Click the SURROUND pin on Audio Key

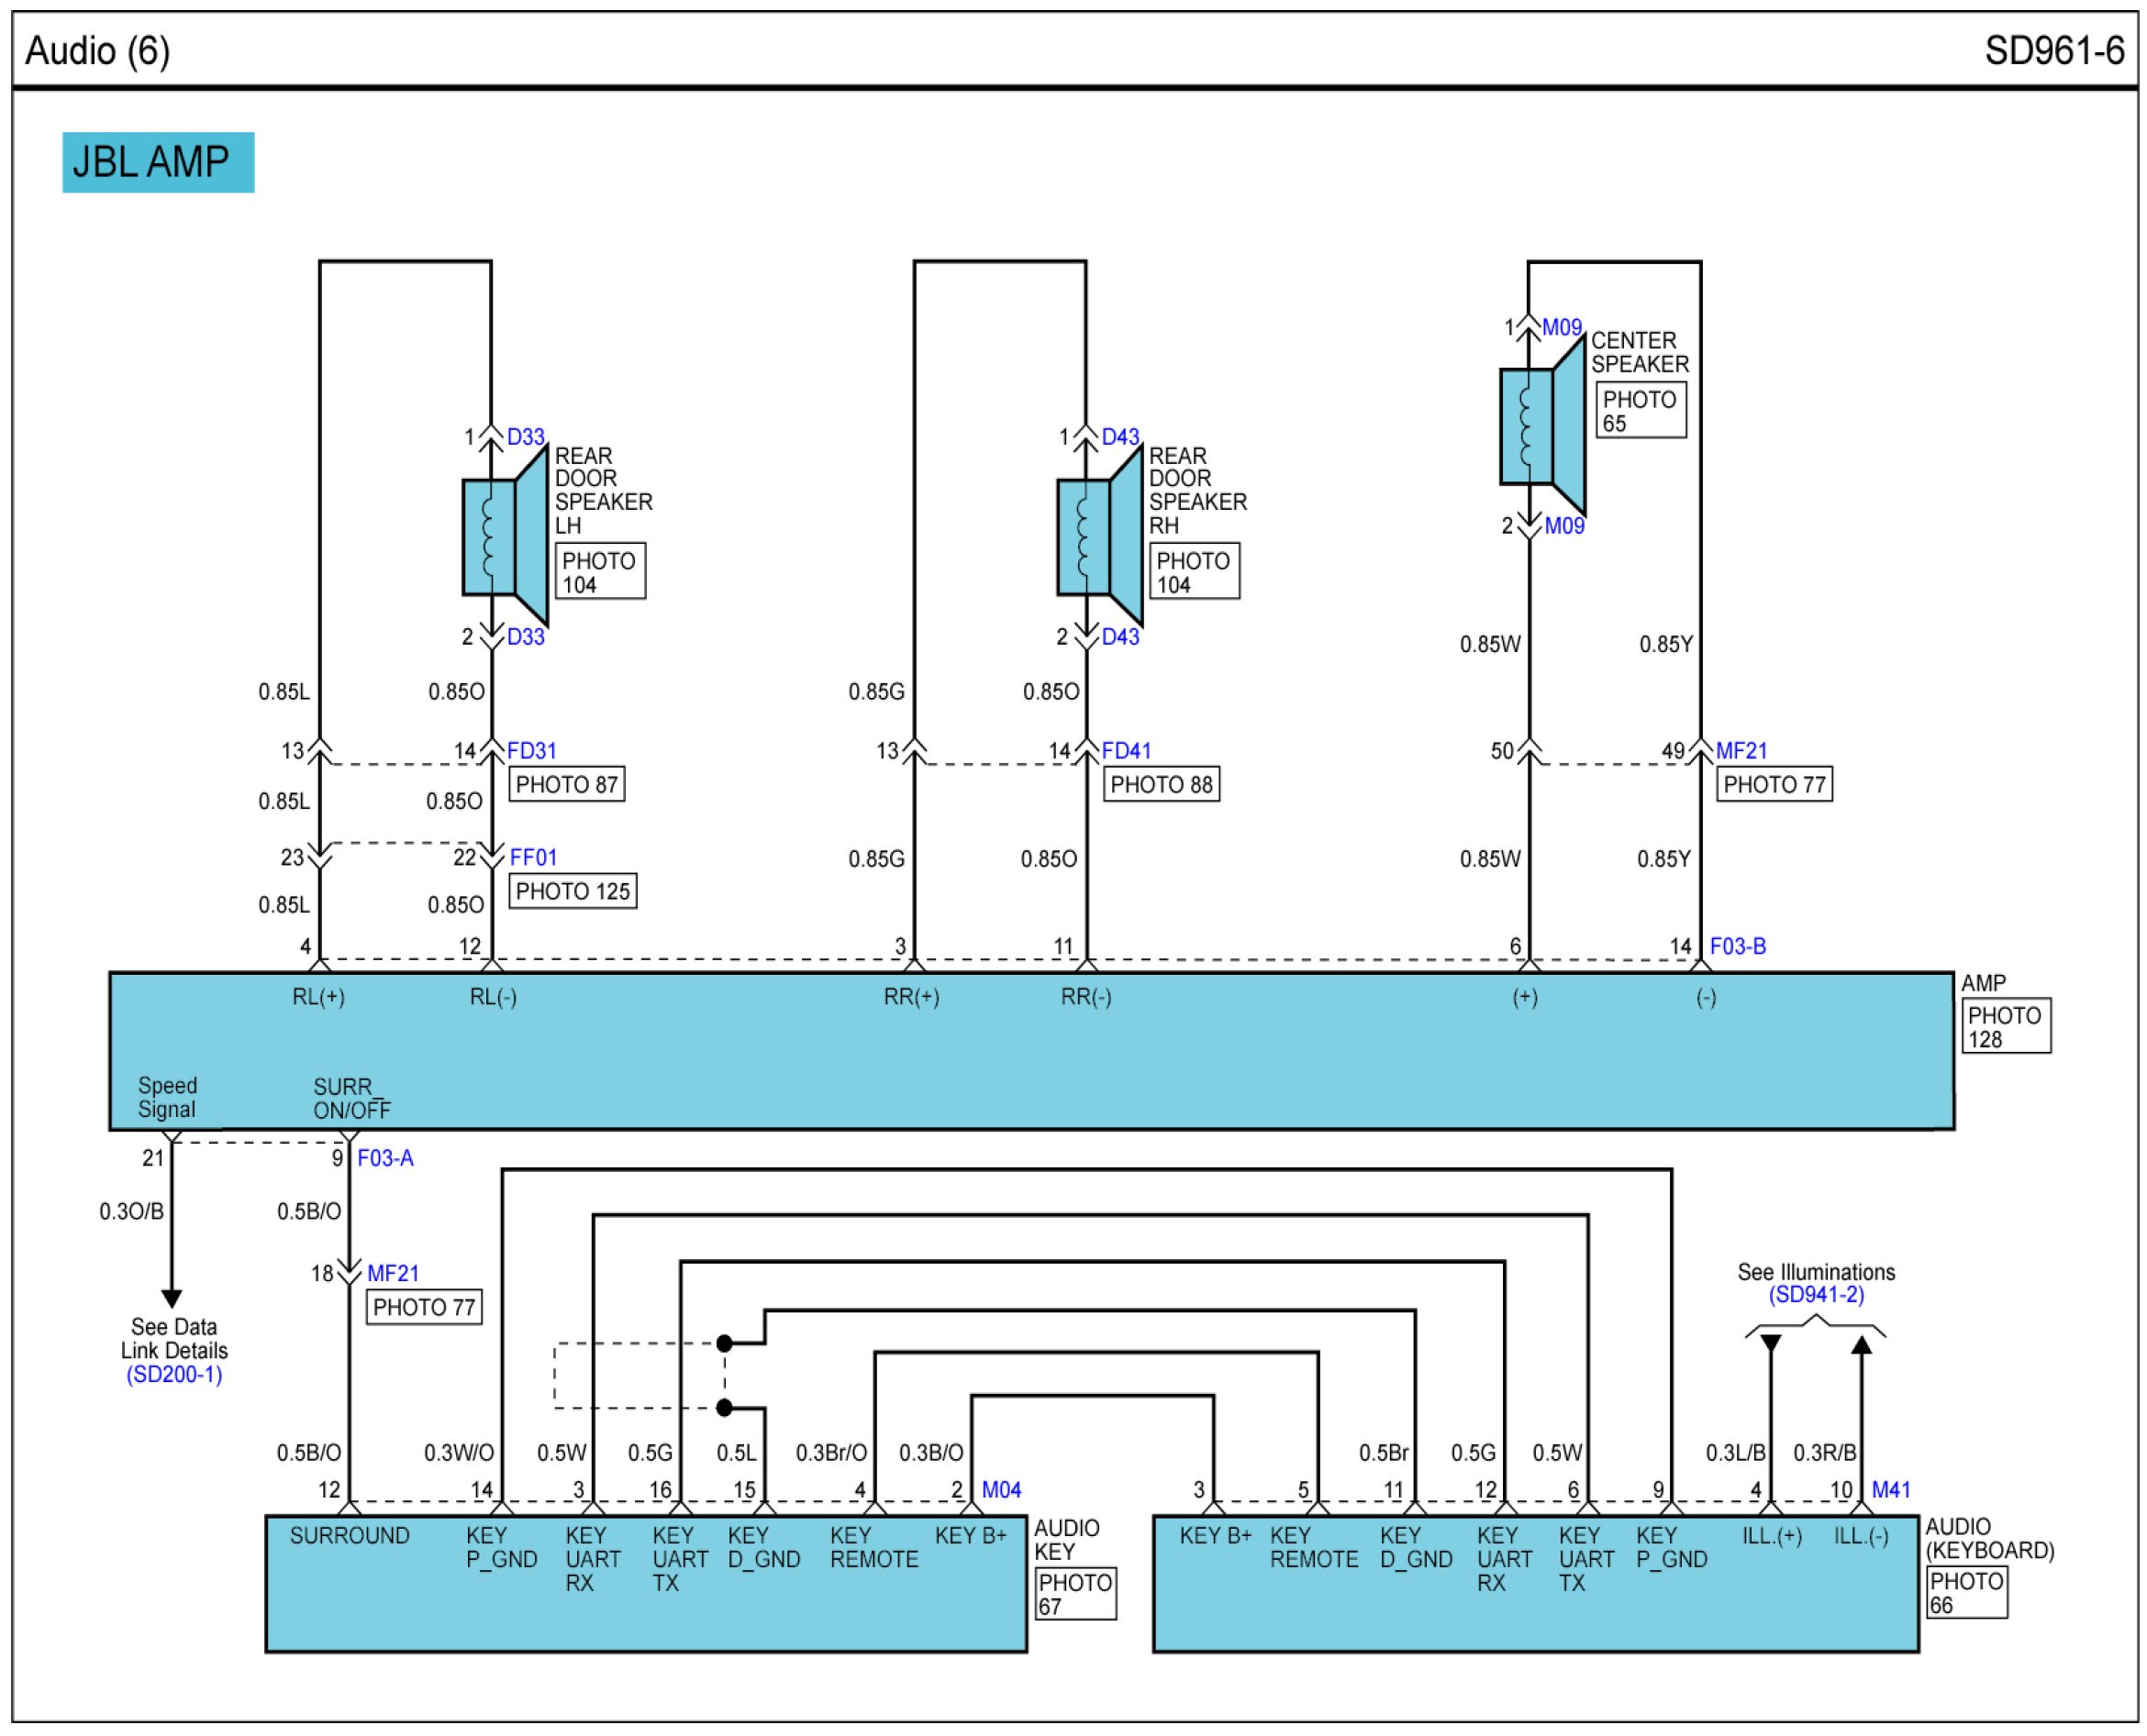pos(350,1536)
